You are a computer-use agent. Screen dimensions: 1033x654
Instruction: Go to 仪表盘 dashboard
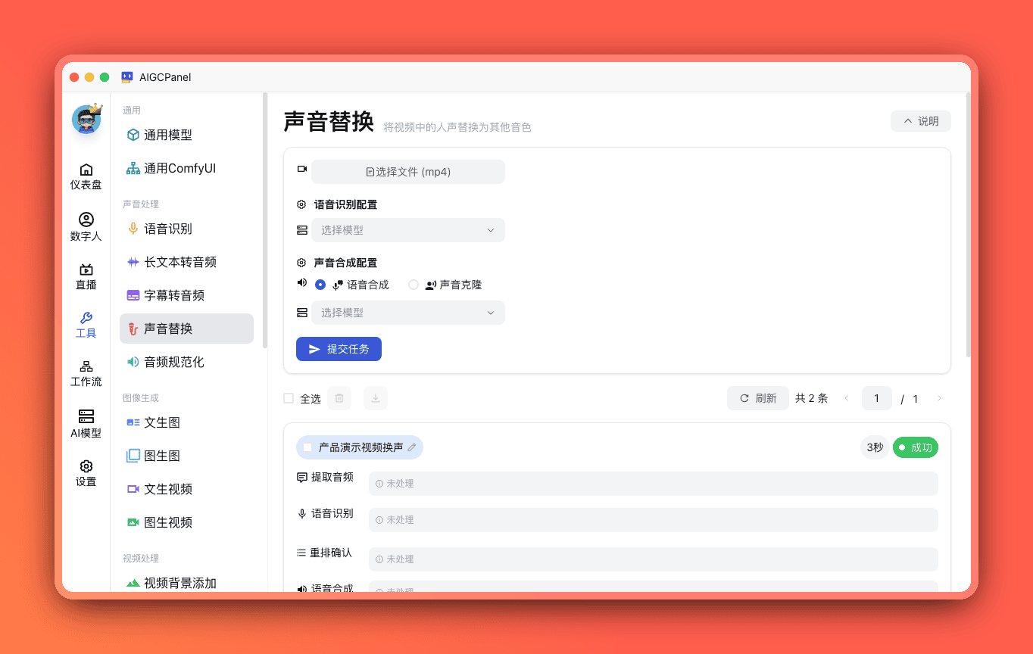[x=86, y=176]
